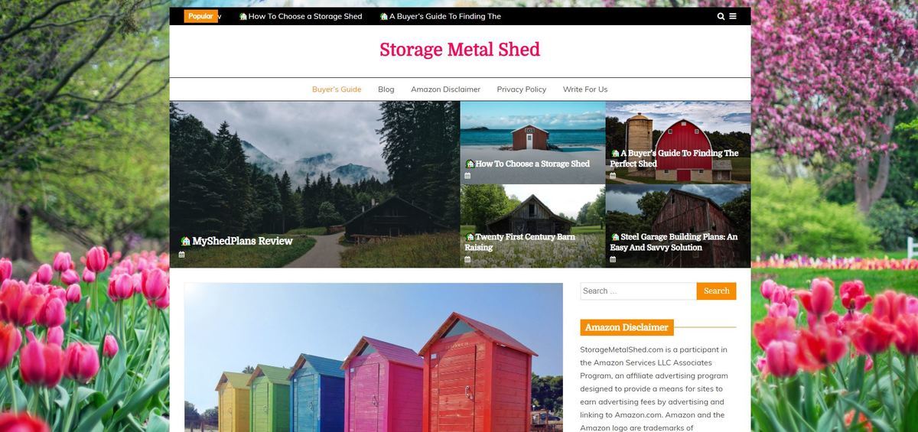The image size is (918, 432).
Task: Open the MyShedPlans Review featured post
Action: (x=242, y=241)
